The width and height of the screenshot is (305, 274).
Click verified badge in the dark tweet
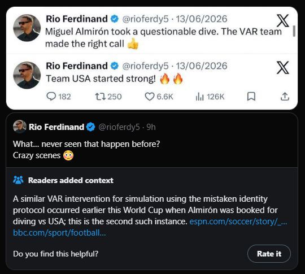point(90,127)
